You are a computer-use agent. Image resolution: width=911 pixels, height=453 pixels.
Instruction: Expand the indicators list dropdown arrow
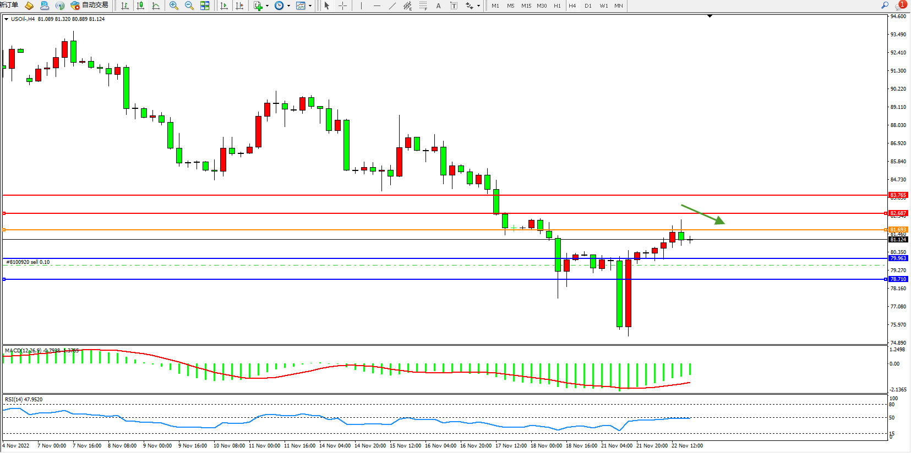tap(268, 6)
